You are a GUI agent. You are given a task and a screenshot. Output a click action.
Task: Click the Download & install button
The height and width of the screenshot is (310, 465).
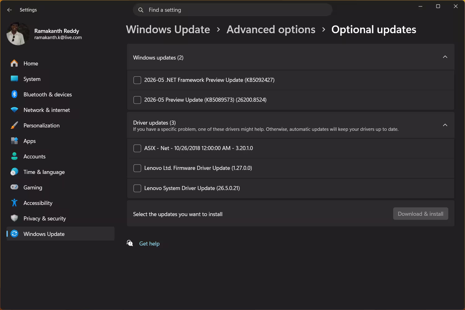420,214
